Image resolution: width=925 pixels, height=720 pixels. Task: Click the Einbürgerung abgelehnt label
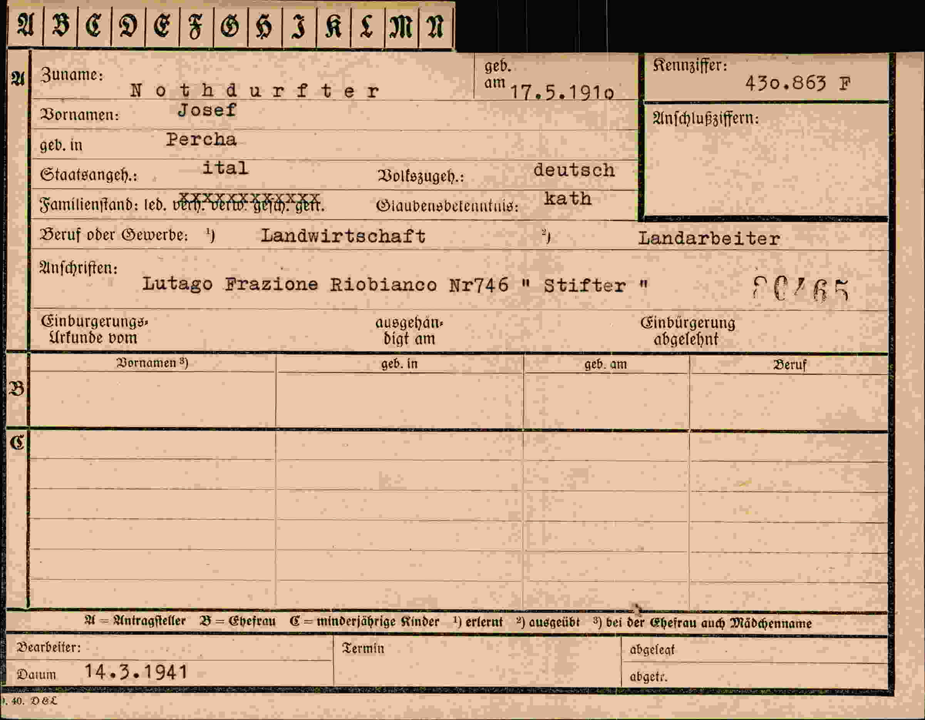click(687, 331)
